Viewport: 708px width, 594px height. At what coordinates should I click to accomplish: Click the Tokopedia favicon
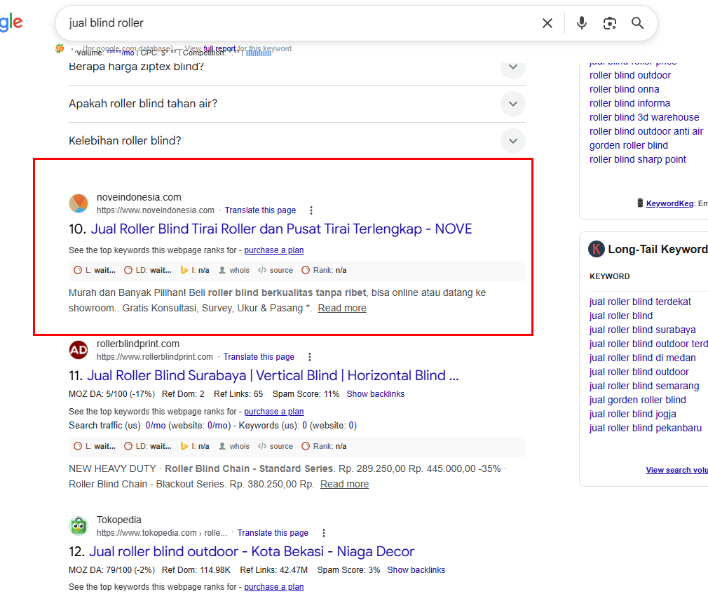pyautogui.click(x=79, y=526)
